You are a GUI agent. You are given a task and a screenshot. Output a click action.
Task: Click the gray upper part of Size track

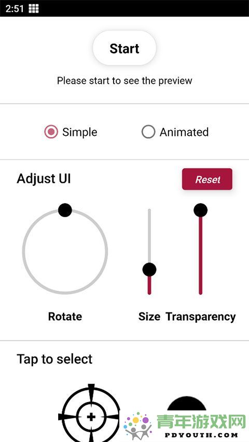(x=149, y=236)
